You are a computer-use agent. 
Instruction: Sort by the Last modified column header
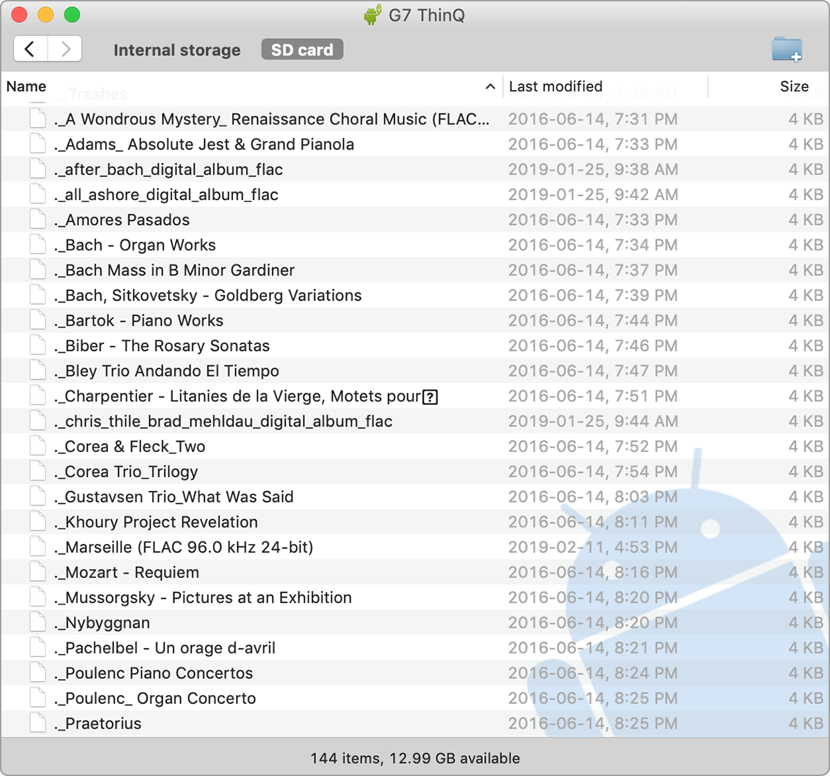pyautogui.click(x=555, y=87)
